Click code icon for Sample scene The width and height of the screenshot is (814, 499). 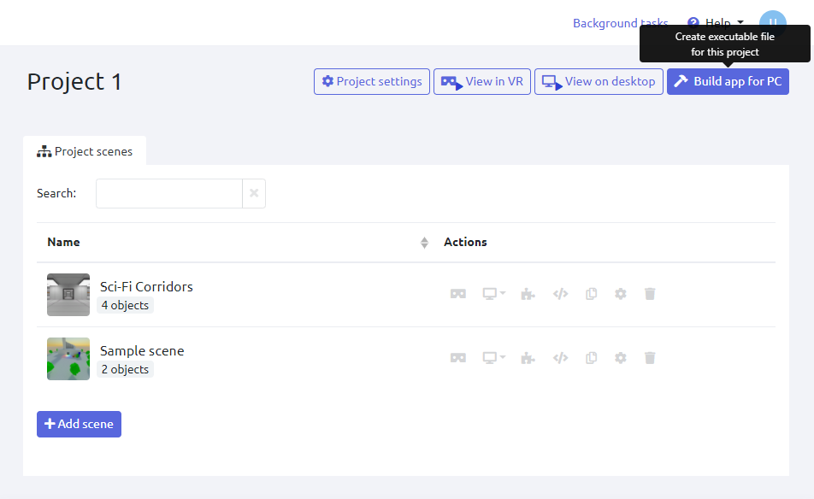click(x=560, y=358)
